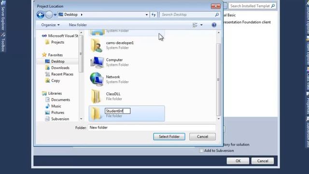309x174 pixels.
Task: Click the Desktop breadcrumb in address bar
Action: coord(71,14)
